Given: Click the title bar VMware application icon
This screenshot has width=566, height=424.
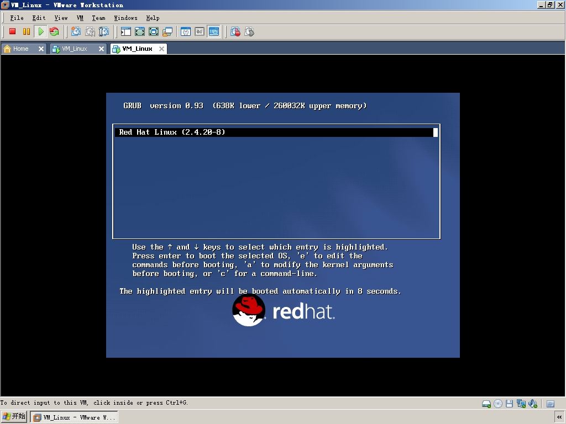Looking at the screenshot, I should click(x=5, y=4).
